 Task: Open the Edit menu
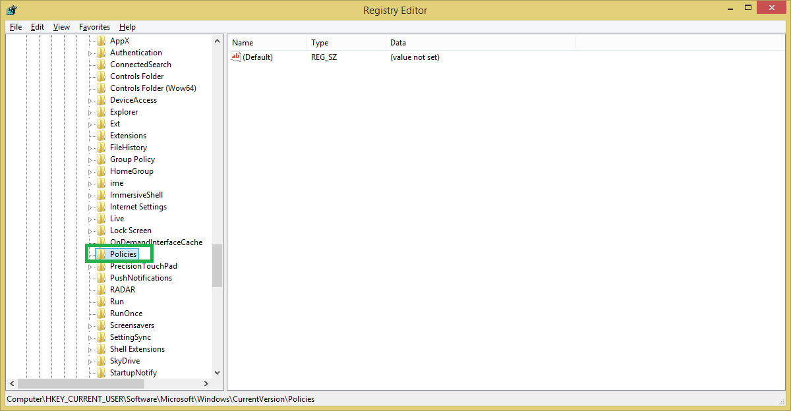coord(38,27)
